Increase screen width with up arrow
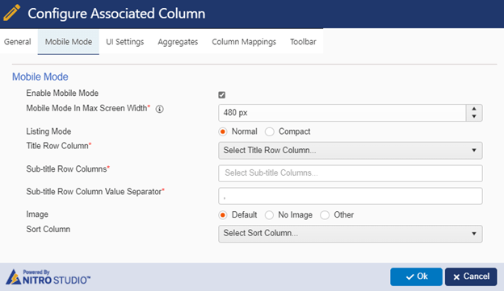 474,109
